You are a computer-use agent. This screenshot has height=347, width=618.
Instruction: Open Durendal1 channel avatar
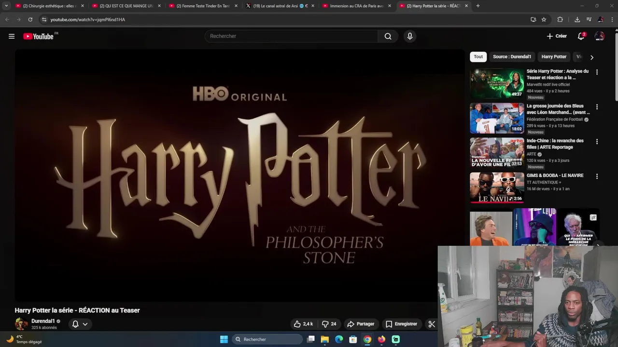[x=21, y=324]
